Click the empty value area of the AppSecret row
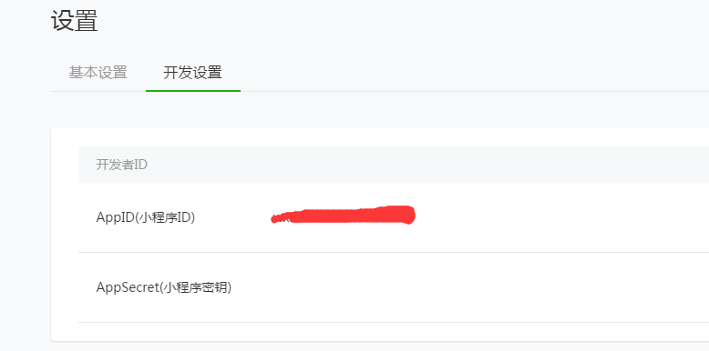 point(470,287)
